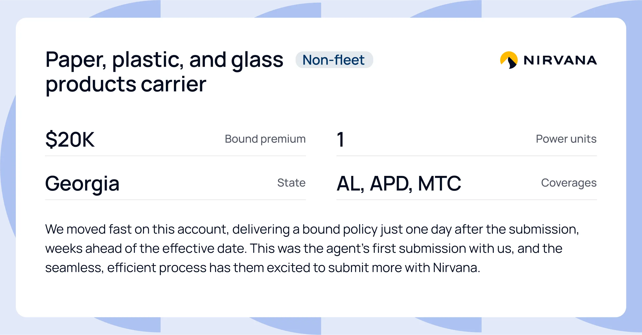Click 'products carrier' heading line
Screen dimensions: 642x335
(126, 85)
